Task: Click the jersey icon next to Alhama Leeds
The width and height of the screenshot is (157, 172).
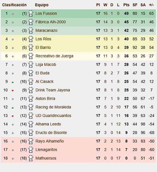Action: tap(31, 124)
